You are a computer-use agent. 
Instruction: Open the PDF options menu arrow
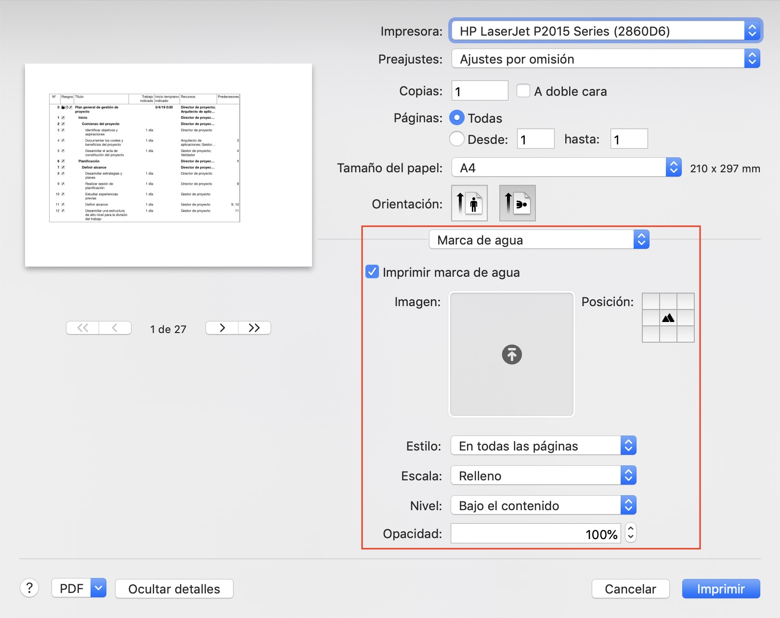click(x=98, y=588)
